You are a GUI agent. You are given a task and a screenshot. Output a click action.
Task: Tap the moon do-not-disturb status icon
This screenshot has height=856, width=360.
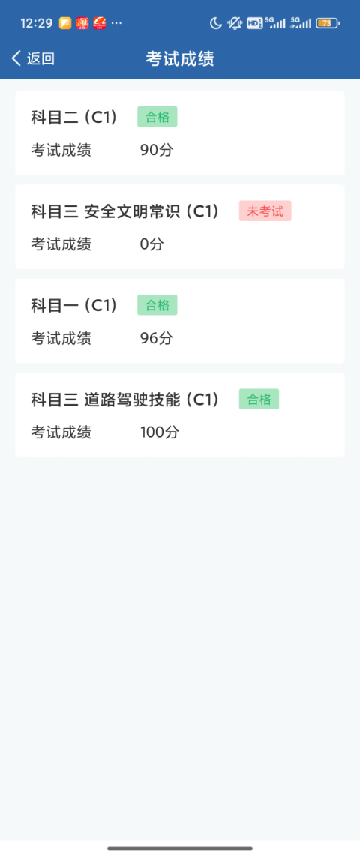[216, 23]
